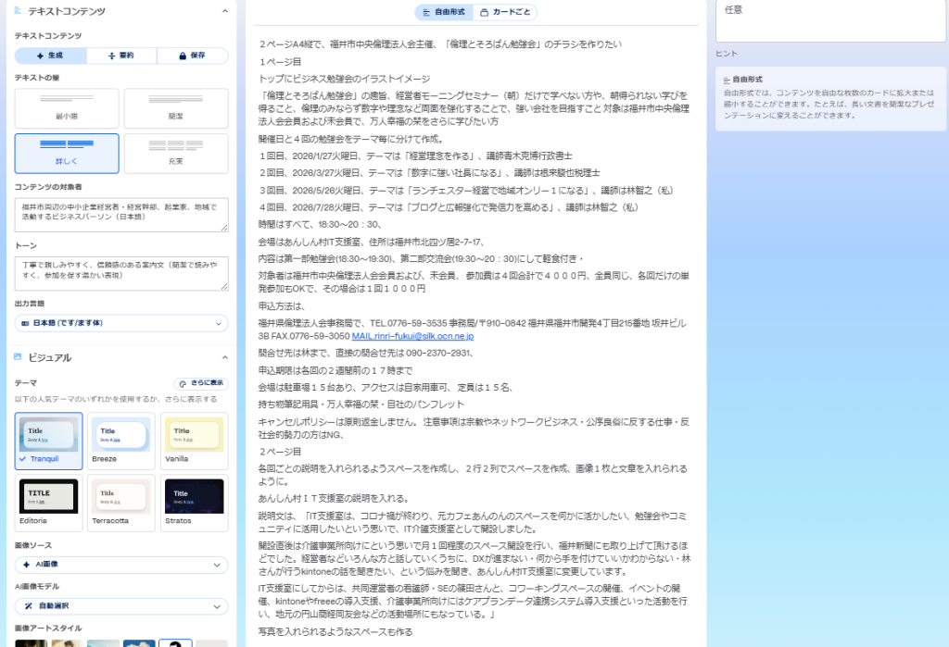Screen dimensions: 949x647
Task: Select the 保存 (Preserve) lock option
Action: pyautogui.click(x=193, y=56)
